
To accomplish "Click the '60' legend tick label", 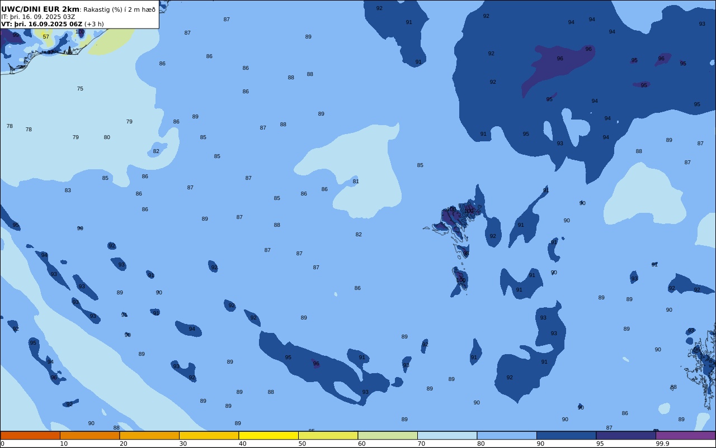I will [x=362, y=444].
